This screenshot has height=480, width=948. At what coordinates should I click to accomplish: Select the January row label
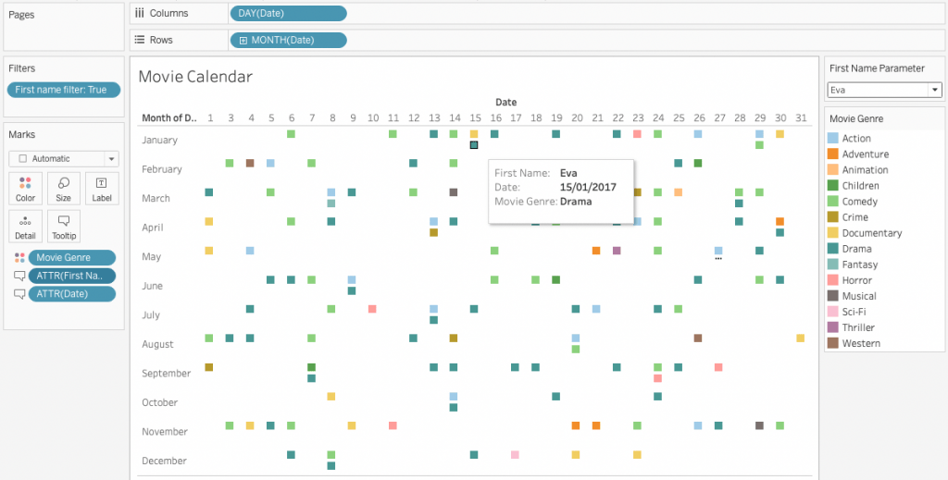point(158,140)
